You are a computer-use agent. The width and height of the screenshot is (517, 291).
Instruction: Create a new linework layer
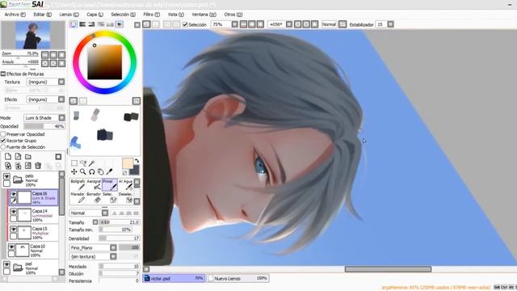click(18, 156)
